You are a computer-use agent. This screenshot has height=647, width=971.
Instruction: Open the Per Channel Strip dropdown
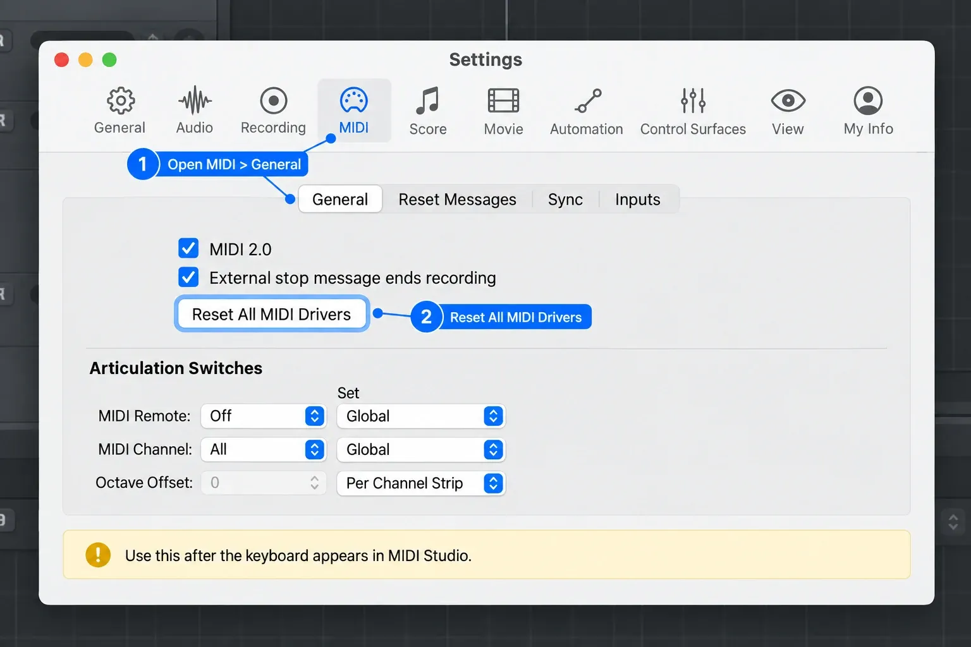click(421, 483)
